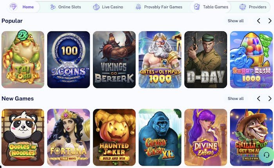Go to next New Games
The height and width of the screenshot is (168, 274).
[x=270, y=99]
